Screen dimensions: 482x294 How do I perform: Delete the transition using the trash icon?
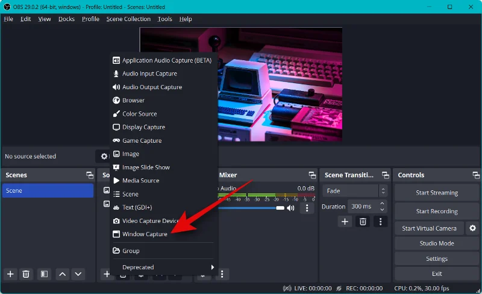click(363, 222)
